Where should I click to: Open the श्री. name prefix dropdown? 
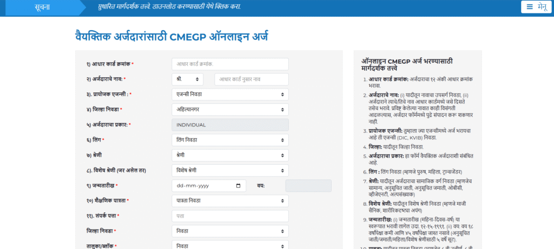click(187, 79)
